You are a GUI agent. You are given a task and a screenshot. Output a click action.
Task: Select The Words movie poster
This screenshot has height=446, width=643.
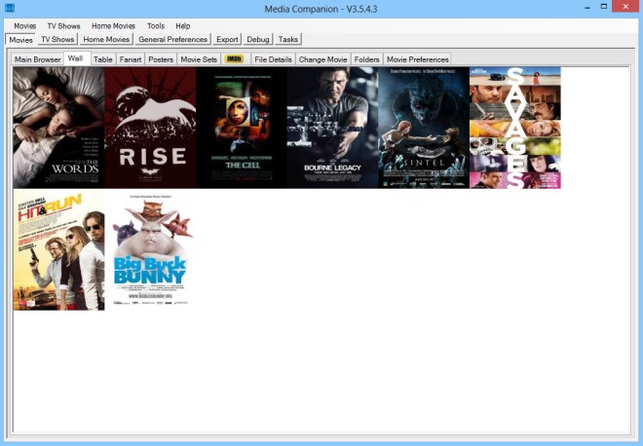[58, 127]
